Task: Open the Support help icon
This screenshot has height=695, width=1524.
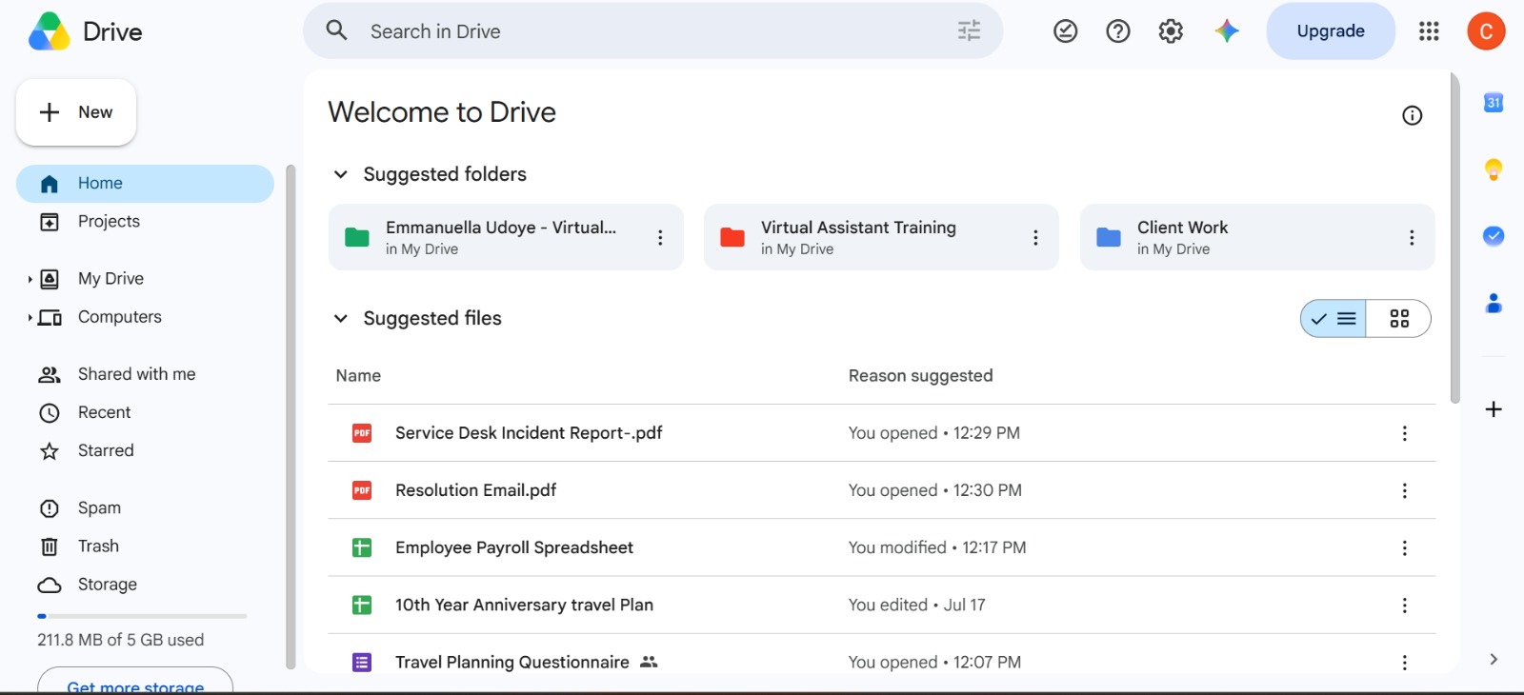Action: tap(1118, 31)
